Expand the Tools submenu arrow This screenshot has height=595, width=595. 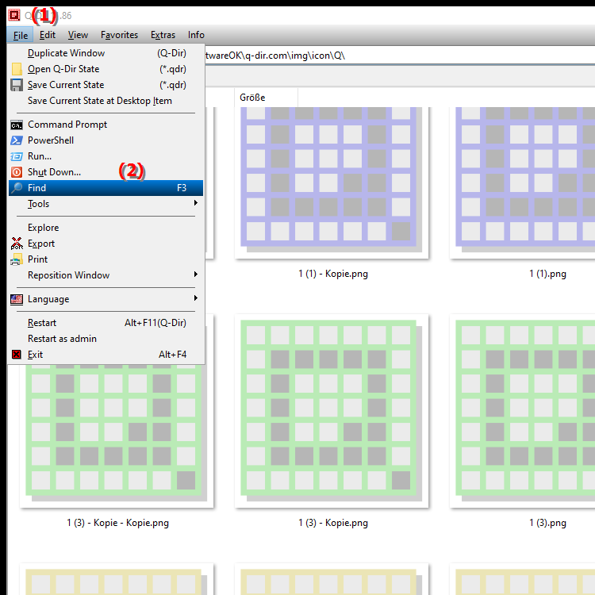point(195,203)
